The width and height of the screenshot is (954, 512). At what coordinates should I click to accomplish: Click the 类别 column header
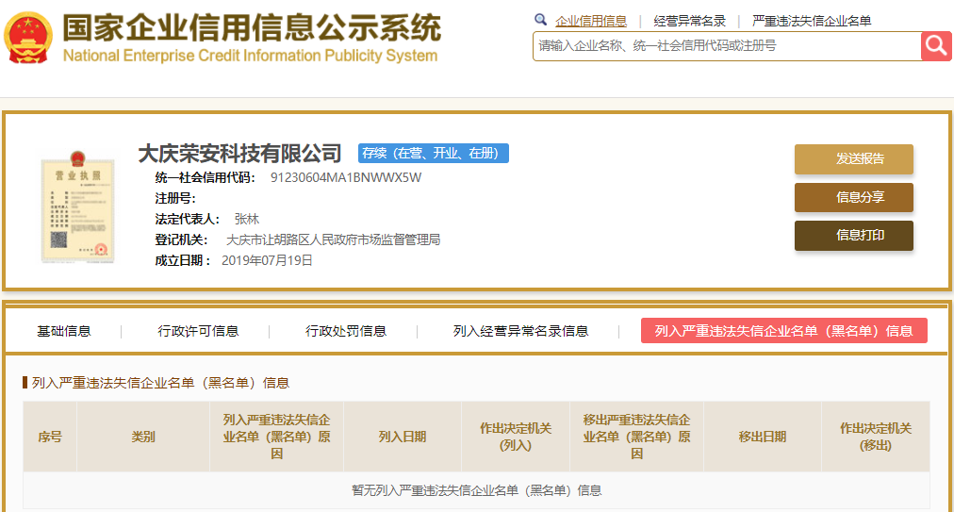coord(143,437)
